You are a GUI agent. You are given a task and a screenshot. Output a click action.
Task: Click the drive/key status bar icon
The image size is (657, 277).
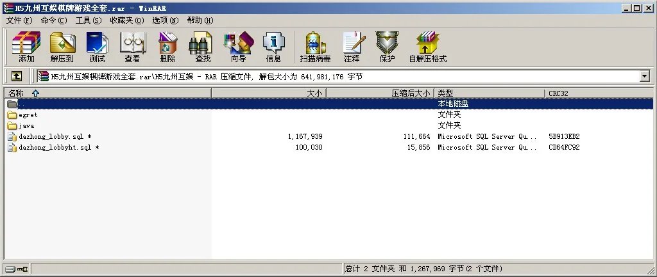click(x=17, y=269)
